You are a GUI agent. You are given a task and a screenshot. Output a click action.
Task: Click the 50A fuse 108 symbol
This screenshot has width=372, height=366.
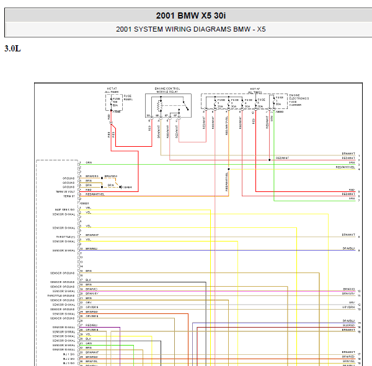[x=112, y=102]
